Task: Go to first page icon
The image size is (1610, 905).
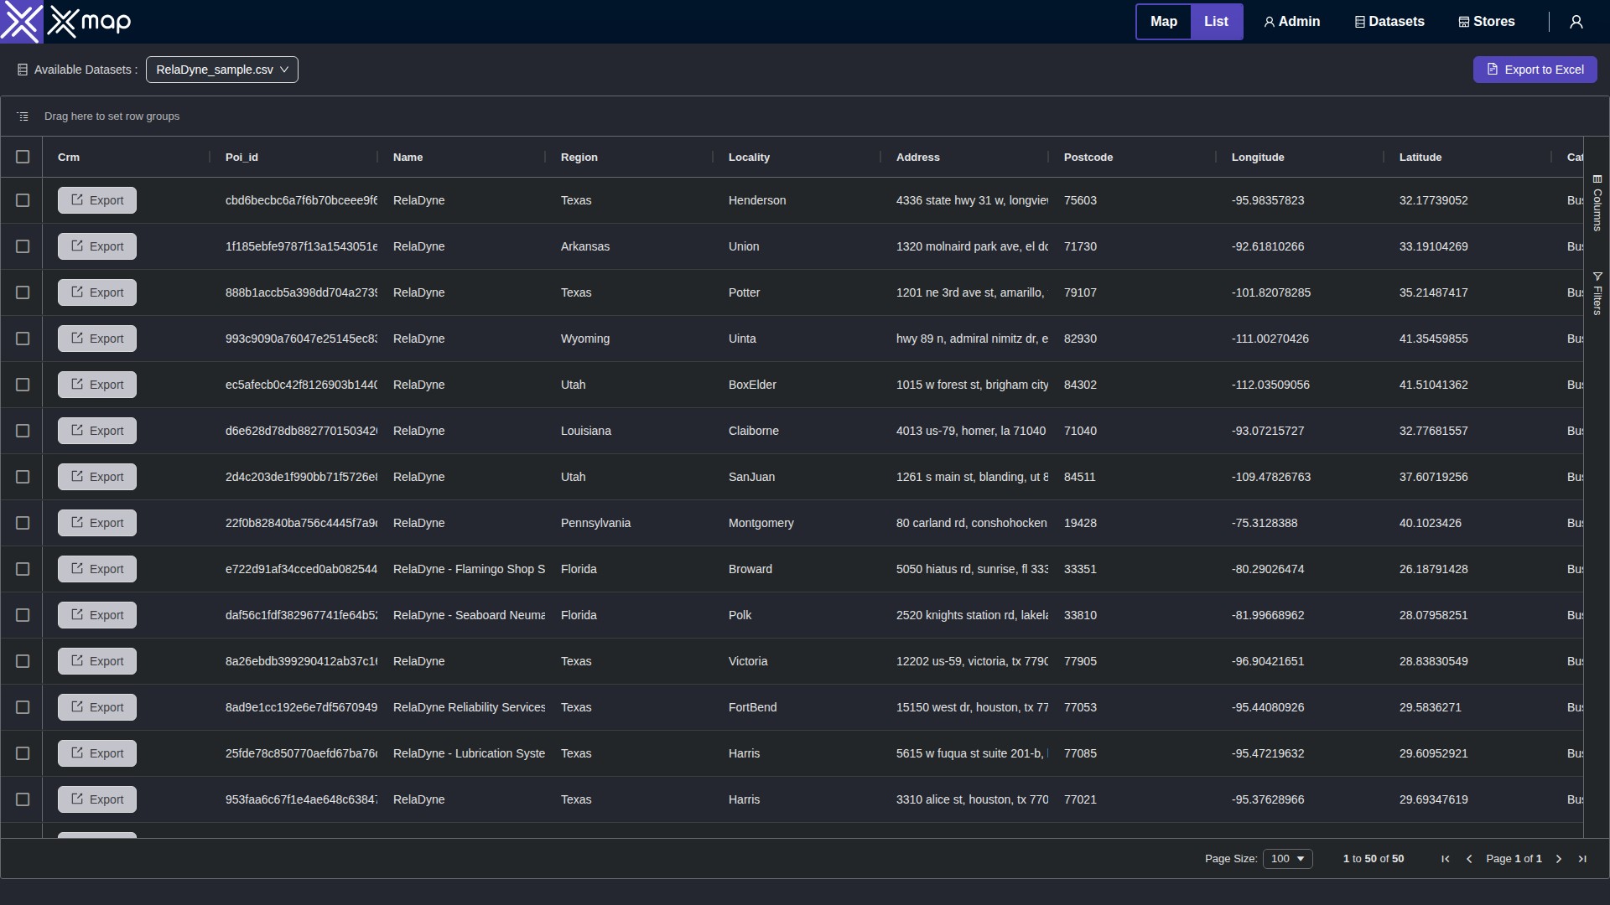Action: click(x=1446, y=859)
